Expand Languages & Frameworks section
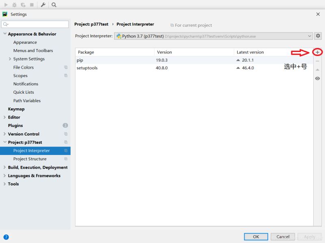 tap(4, 176)
